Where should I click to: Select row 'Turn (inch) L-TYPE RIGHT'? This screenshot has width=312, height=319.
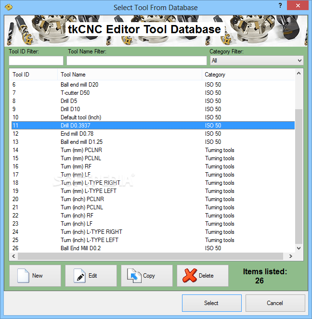pyautogui.click(x=153, y=232)
